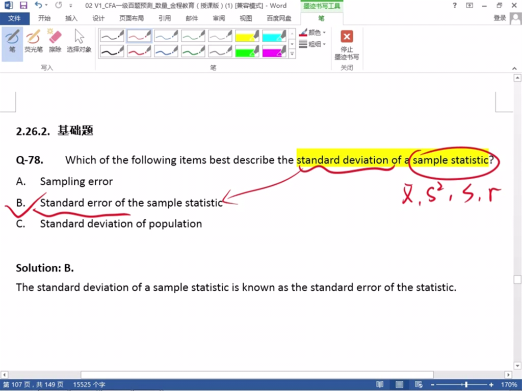
Task: Click the Undo arrow icon
Action: (x=39, y=6)
